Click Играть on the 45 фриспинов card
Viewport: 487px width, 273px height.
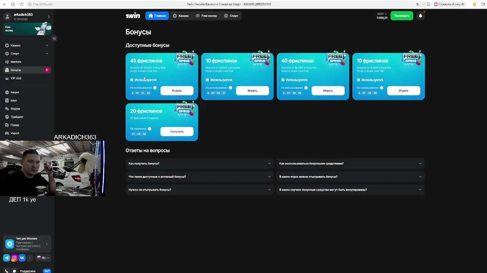tap(177, 91)
